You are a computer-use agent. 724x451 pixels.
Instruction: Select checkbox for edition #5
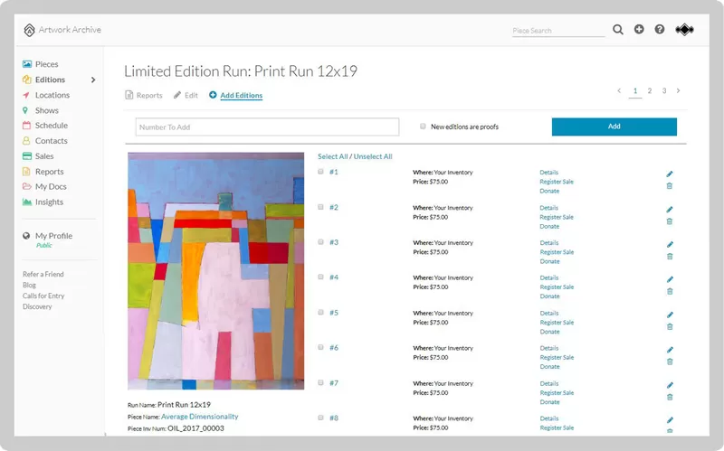320,312
